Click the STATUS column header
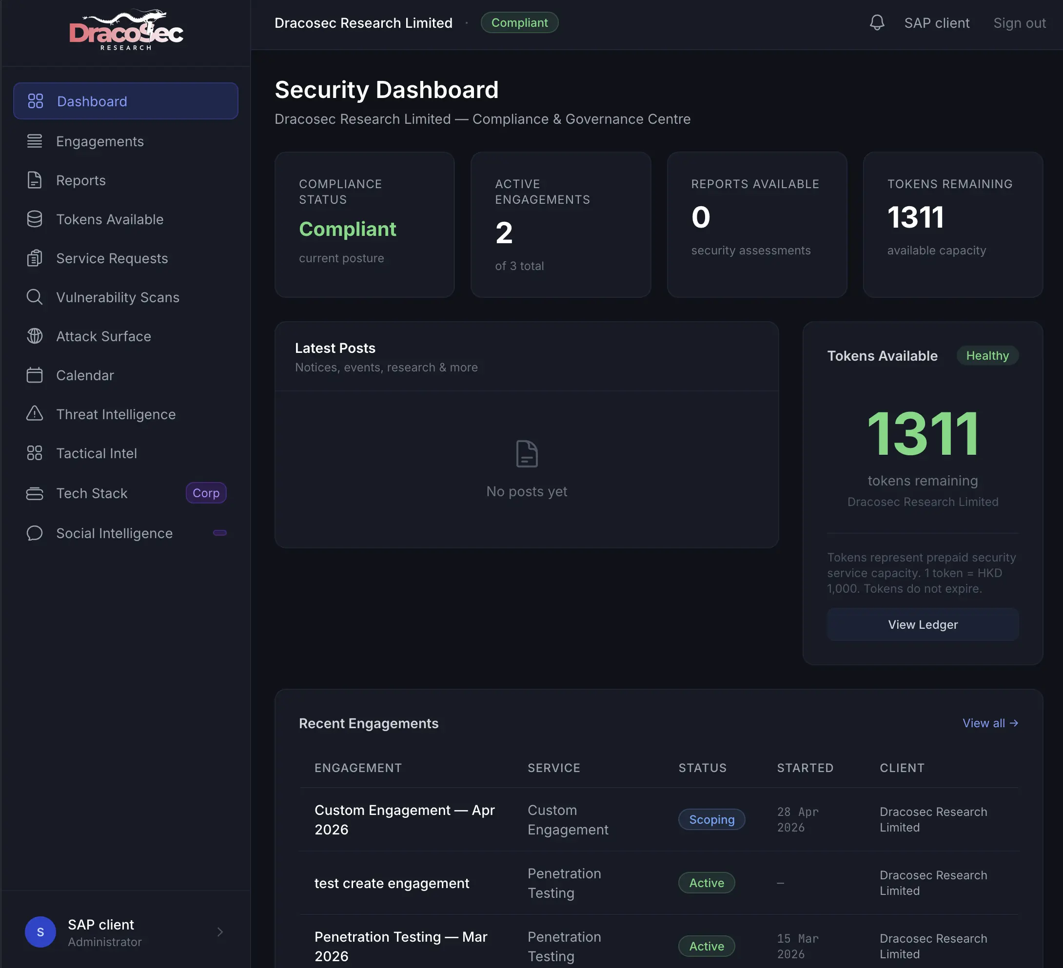Viewport: 1063px width, 968px height. coord(702,767)
